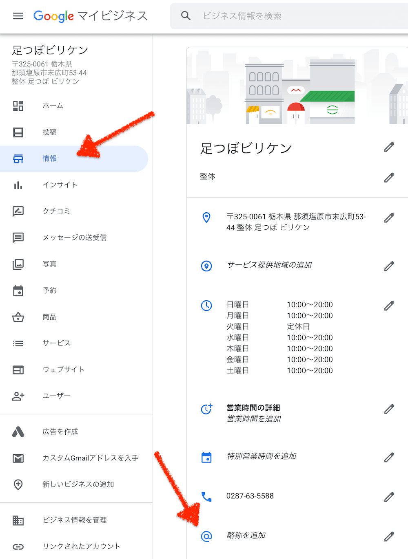Open 新しいビジネスの追加

pyautogui.click(x=74, y=484)
